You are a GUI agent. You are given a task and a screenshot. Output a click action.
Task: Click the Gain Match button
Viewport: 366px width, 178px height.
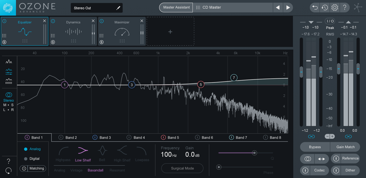346,147
